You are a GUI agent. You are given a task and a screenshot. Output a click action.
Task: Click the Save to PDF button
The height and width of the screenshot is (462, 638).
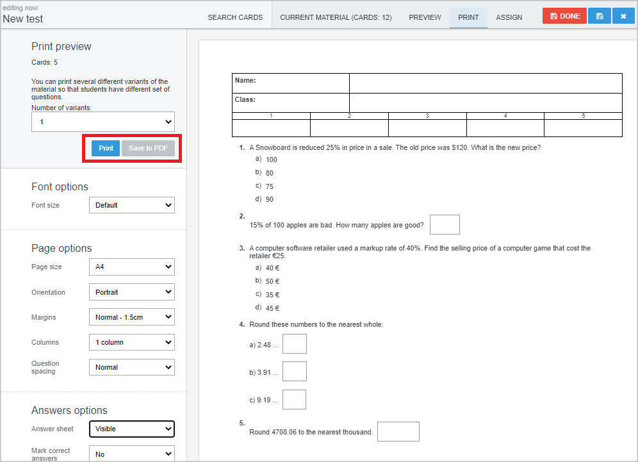tap(148, 148)
